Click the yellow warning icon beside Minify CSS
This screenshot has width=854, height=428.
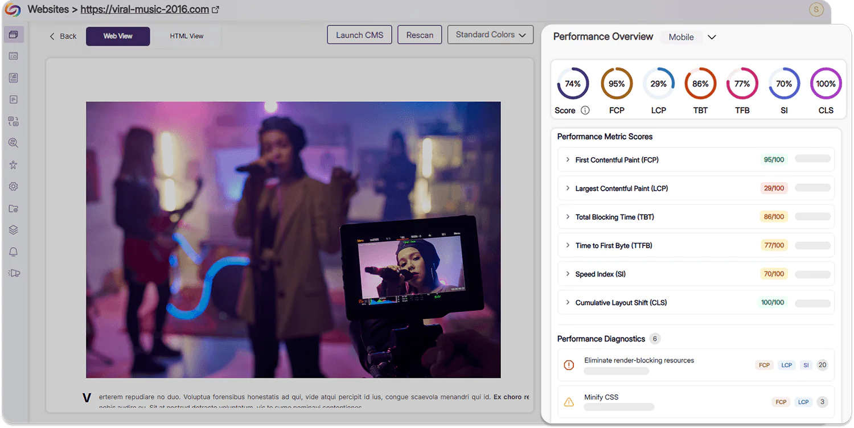coord(569,402)
